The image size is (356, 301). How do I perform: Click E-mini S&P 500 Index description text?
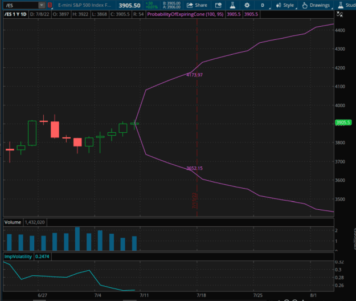coord(84,5)
